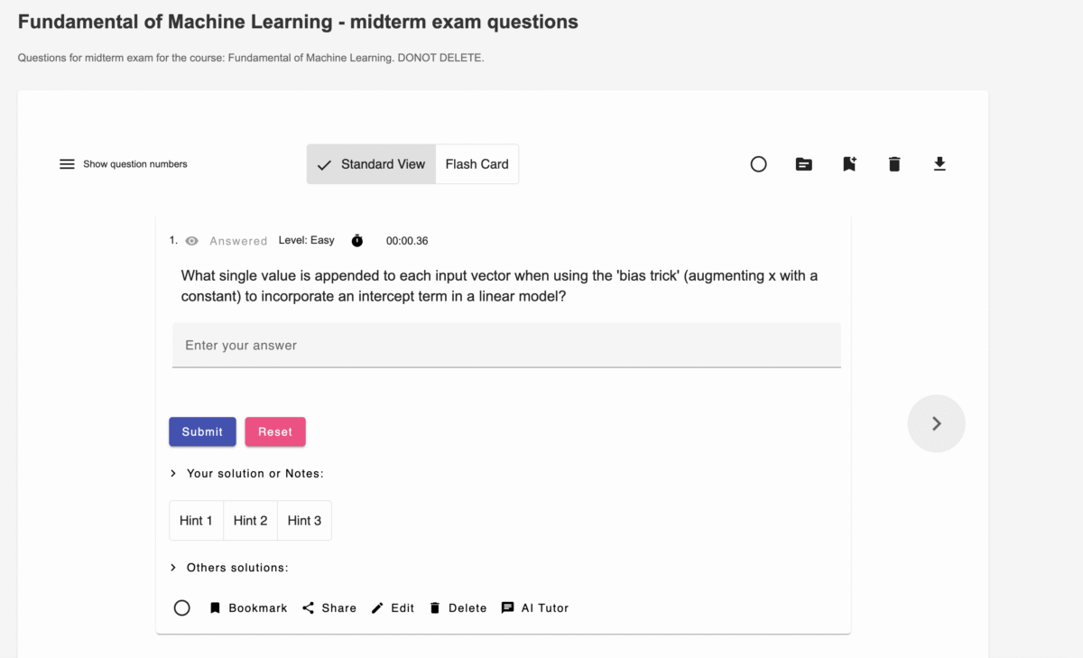The height and width of the screenshot is (658, 1083).
Task: Click the stopwatch timer icon
Action: (357, 241)
